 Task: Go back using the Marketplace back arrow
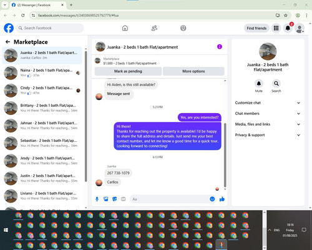7,42
